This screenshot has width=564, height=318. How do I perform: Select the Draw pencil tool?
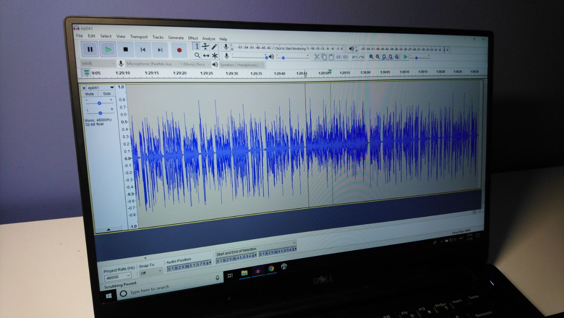click(215, 47)
